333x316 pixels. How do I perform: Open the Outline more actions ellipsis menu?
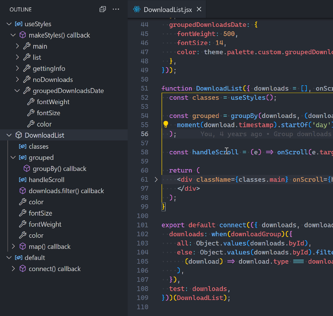tap(116, 10)
